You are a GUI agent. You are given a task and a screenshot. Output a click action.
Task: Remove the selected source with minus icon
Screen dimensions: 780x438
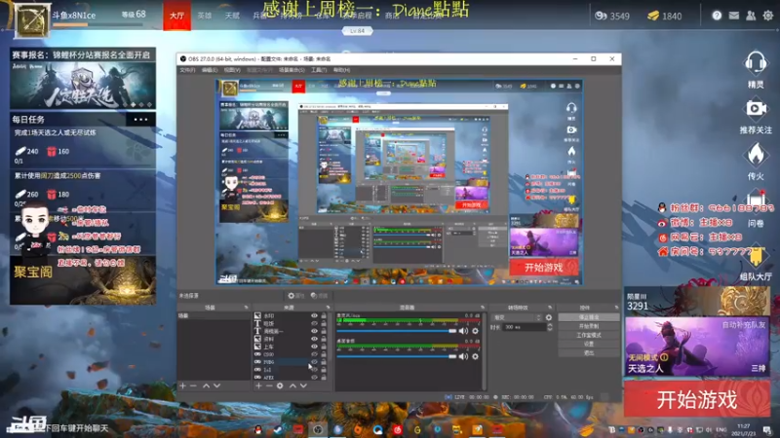pyautogui.click(x=269, y=385)
